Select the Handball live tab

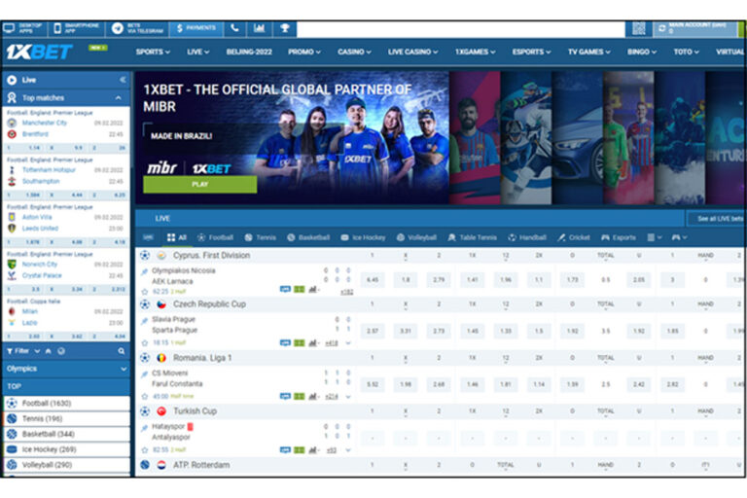tap(527, 237)
